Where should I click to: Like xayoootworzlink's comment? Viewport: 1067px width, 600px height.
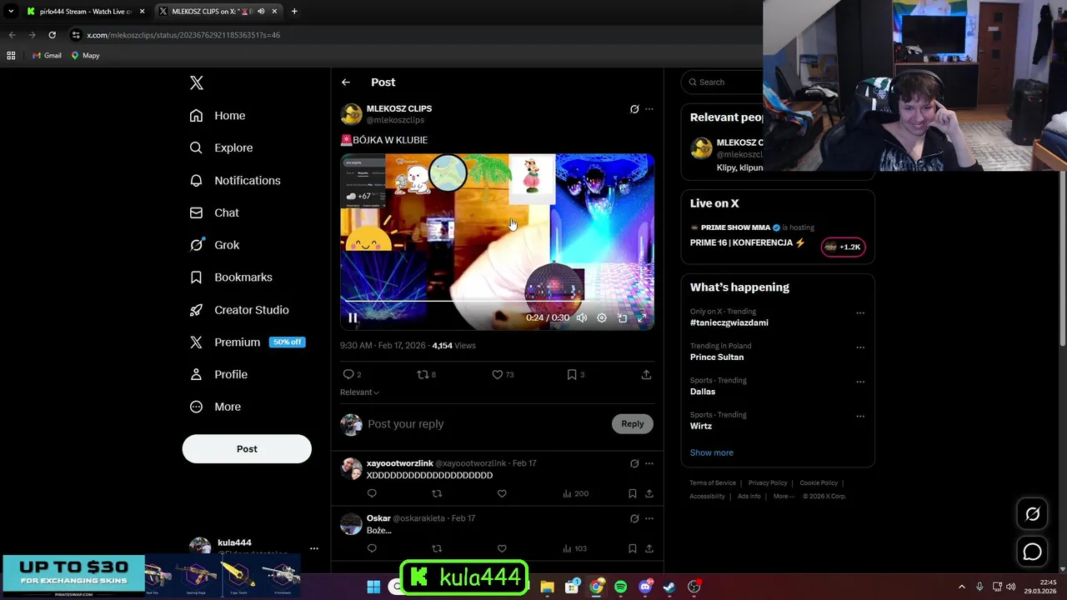(x=502, y=493)
